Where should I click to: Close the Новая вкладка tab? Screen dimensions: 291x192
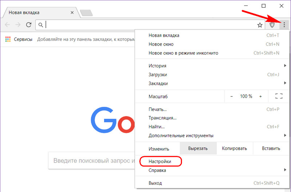[72, 13]
